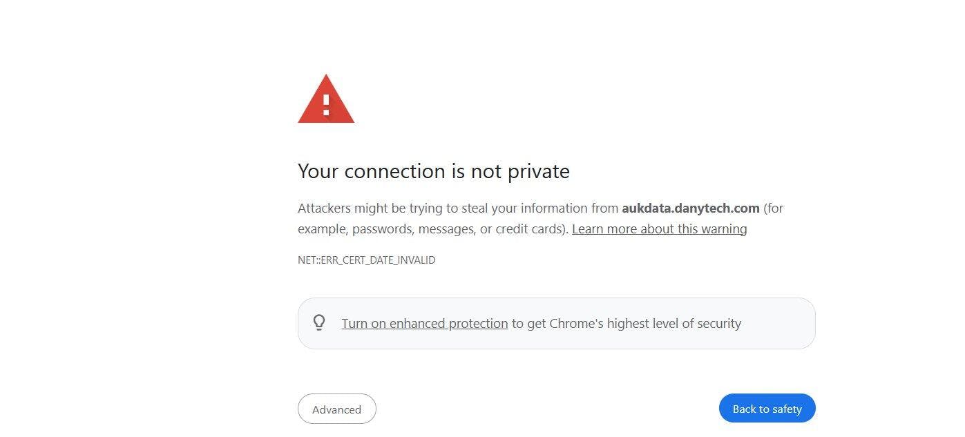Open the "Learn more about this warning" link
Viewport: 965px width, 437px height.
659,229
